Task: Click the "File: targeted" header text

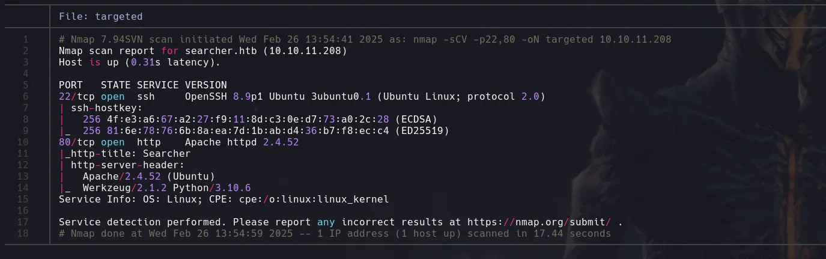Action: coord(100,16)
